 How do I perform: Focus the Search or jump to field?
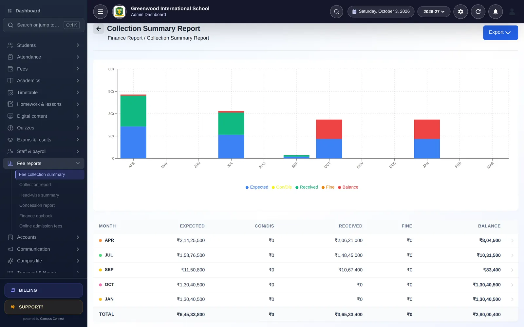(44, 25)
